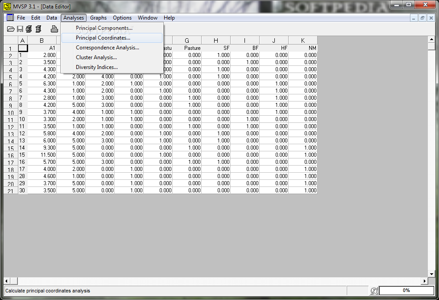
Task: Click the Data Editor grid icon in menu bar
Action: pyautogui.click(x=10, y=18)
